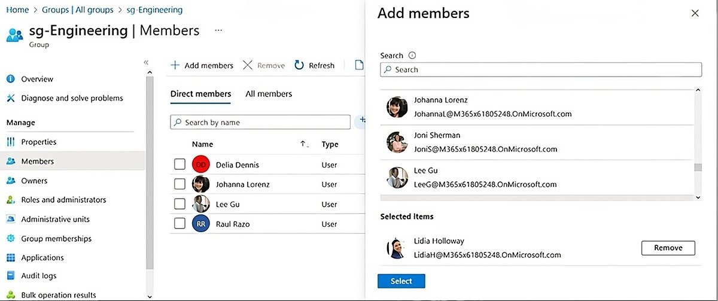718x301 pixels.
Task: Close the Add members panel
Action: [x=695, y=13]
